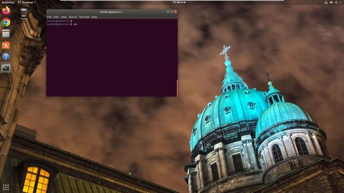Image resolution: width=344 pixels, height=193 pixels.
Task: Click the Terminal vertical scrollbar
Action: click(x=177, y=88)
